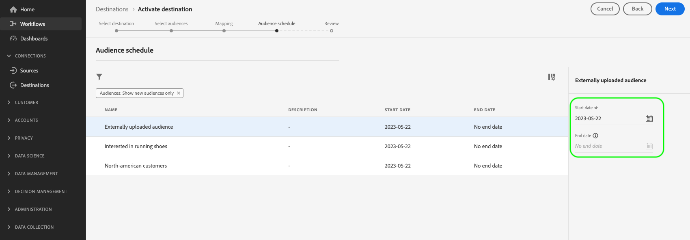Image resolution: width=690 pixels, height=240 pixels.
Task: Collapse the Connections section
Action: [x=9, y=56]
